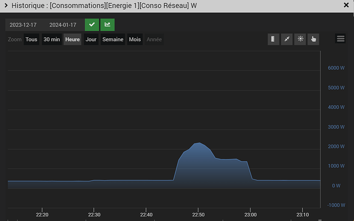Validate the date range with checkmark

92,25
